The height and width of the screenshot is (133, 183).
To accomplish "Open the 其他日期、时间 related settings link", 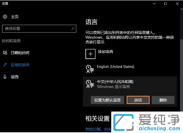I will [98, 129].
